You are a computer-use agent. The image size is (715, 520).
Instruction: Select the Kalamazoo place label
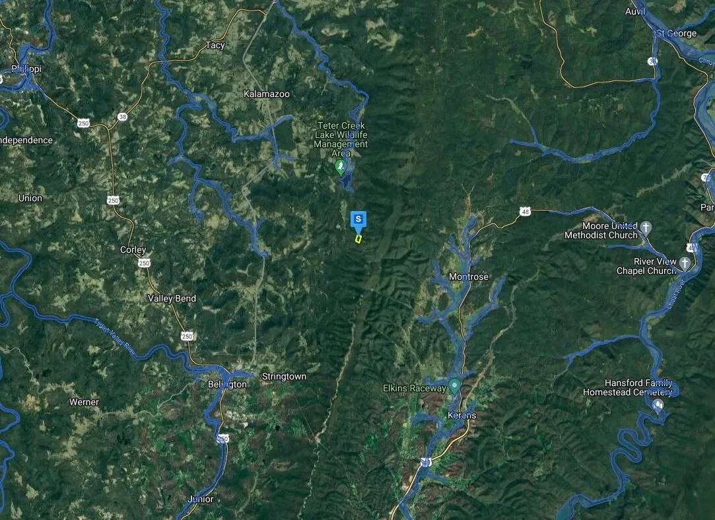point(266,94)
